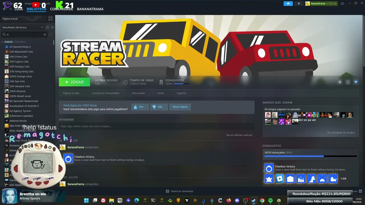365x205 pixels.
Task: Open Discord from taskbar
Action: click(x=237, y=200)
